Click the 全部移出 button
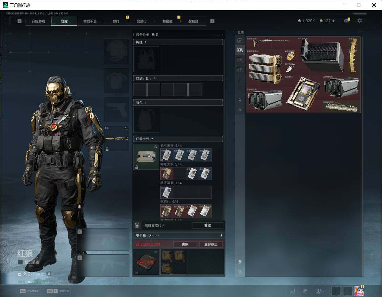Image resolution: width=382 pixels, height=297 pixels. point(211,244)
